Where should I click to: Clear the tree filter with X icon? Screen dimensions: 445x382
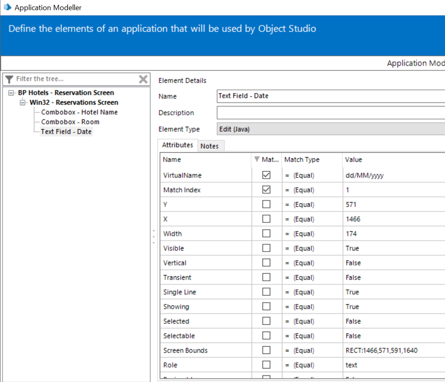tap(143, 79)
